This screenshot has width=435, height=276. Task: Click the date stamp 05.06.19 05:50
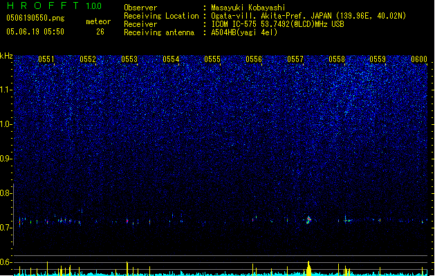pyautogui.click(x=35, y=32)
